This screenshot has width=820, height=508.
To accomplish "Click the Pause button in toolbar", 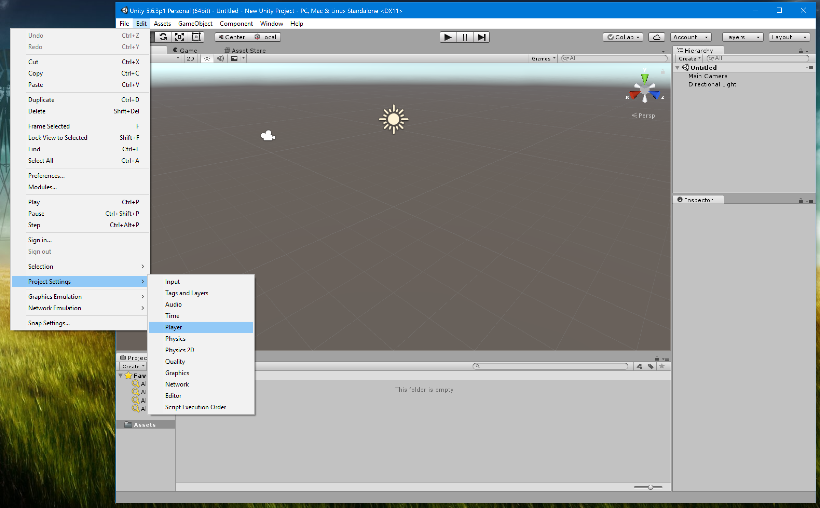I will click(464, 37).
